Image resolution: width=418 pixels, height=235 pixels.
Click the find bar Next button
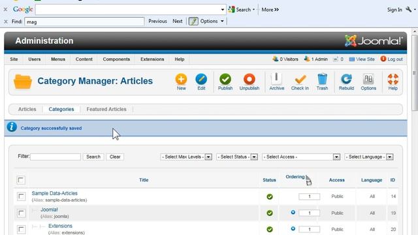point(177,21)
